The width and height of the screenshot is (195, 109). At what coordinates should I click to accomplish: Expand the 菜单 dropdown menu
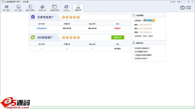(x=179, y=2)
